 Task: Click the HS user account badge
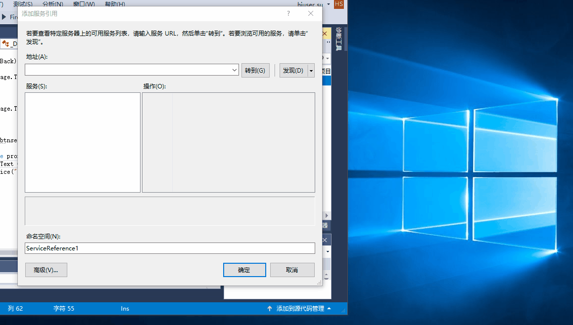[x=339, y=4]
